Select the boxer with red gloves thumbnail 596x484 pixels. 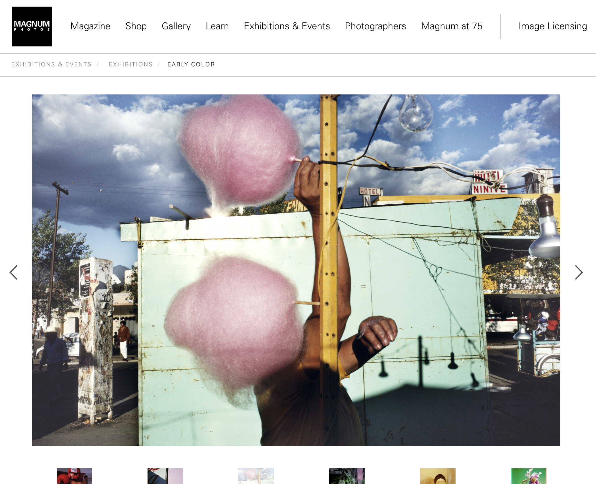coord(74,476)
